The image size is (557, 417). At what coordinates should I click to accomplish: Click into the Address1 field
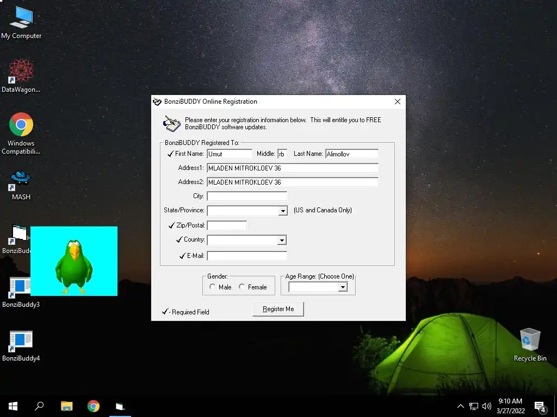293,168
